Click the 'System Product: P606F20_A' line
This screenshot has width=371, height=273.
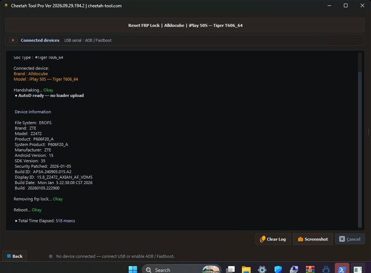click(41, 145)
